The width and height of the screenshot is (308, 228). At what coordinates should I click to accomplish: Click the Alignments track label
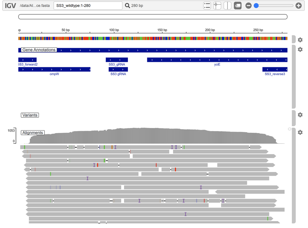pyautogui.click(x=33, y=132)
